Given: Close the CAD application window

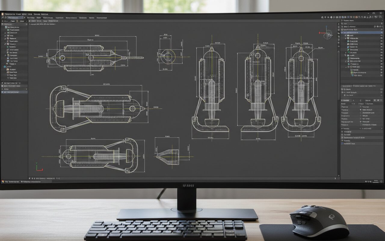Looking at the screenshot, I should click(x=380, y=13).
